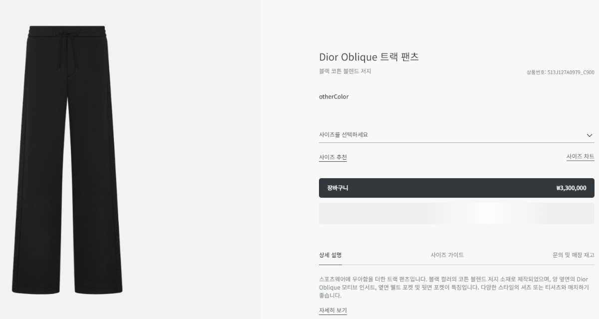Click the 블랙 코튼 블렌드 저지 subtitle
Viewport: 599px width, 319px height.
coord(345,71)
